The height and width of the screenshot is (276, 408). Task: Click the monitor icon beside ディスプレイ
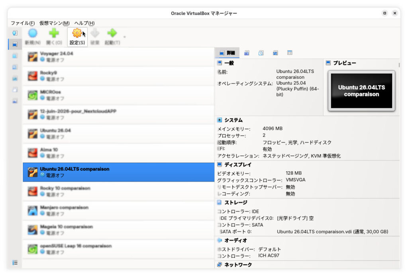coord(220,164)
